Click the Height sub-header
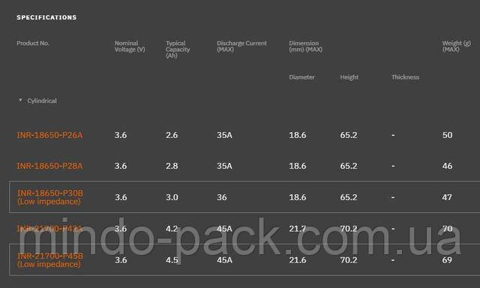This screenshot has width=480, height=288. (349, 77)
